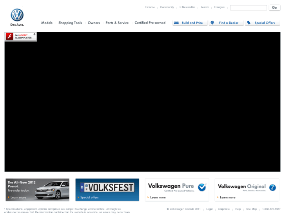Open the Legal footer link
This screenshot has width=285, height=214.
coord(209,209)
